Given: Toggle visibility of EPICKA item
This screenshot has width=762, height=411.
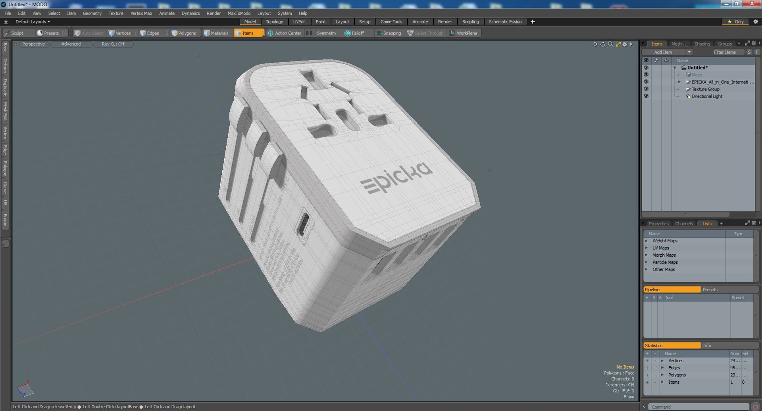Looking at the screenshot, I should (x=646, y=82).
